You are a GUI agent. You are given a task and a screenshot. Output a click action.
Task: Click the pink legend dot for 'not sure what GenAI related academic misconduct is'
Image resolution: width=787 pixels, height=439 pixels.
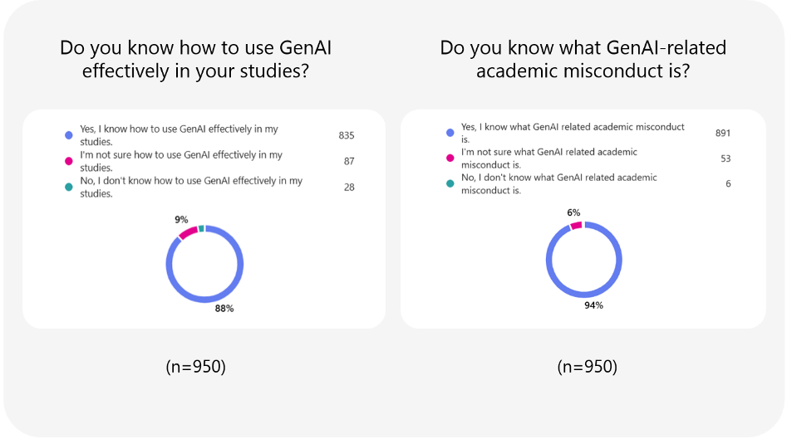pyautogui.click(x=450, y=158)
